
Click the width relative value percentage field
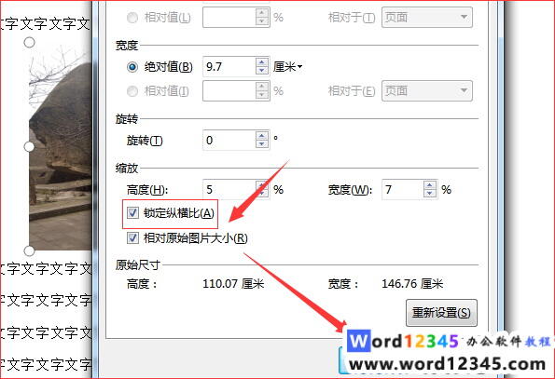(229, 91)
